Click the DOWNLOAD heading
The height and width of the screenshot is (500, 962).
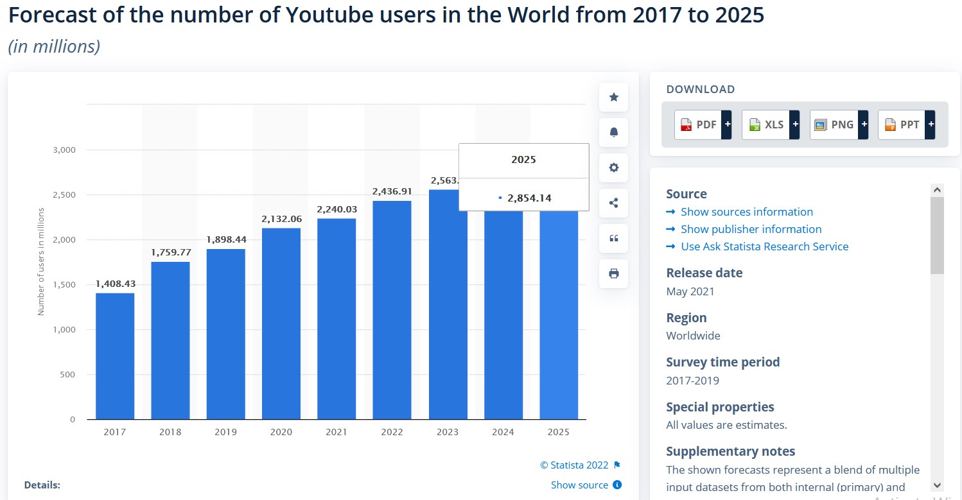pos(701,89)
